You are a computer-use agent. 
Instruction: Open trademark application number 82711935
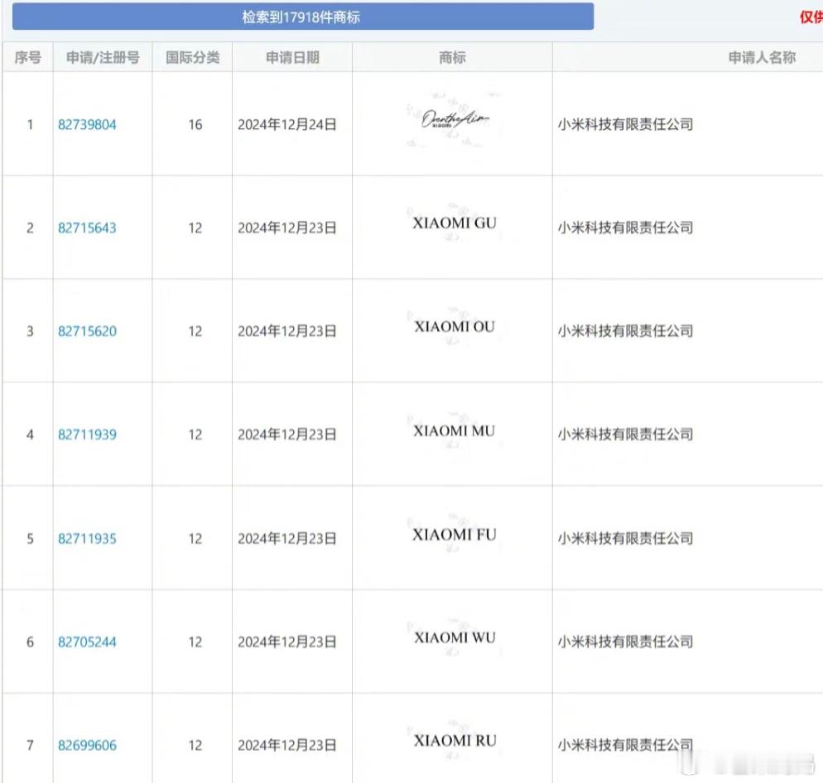pos(88,538)
